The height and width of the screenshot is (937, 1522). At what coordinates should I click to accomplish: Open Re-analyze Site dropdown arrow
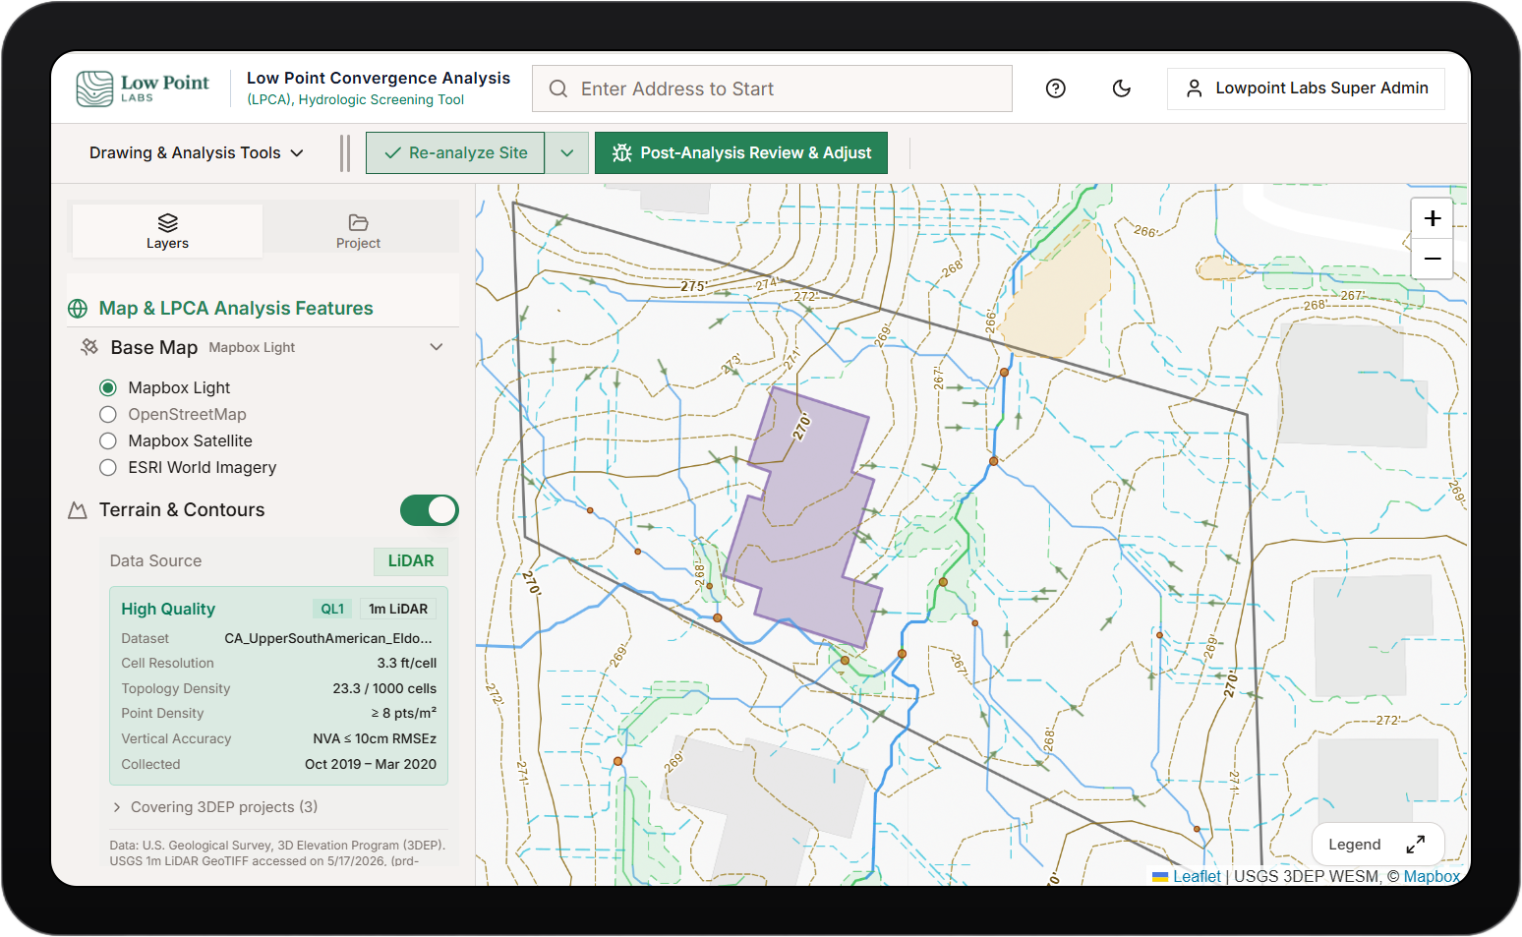click(x=567, y=153)
